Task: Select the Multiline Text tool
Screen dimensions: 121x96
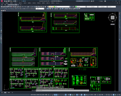Action: pyautogui.click(x=1, y=41)
